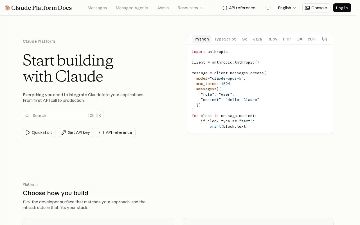Open the Admin navigation link
Screen dimensions: 360x225
pyautogui.click(x=163, y=8)
